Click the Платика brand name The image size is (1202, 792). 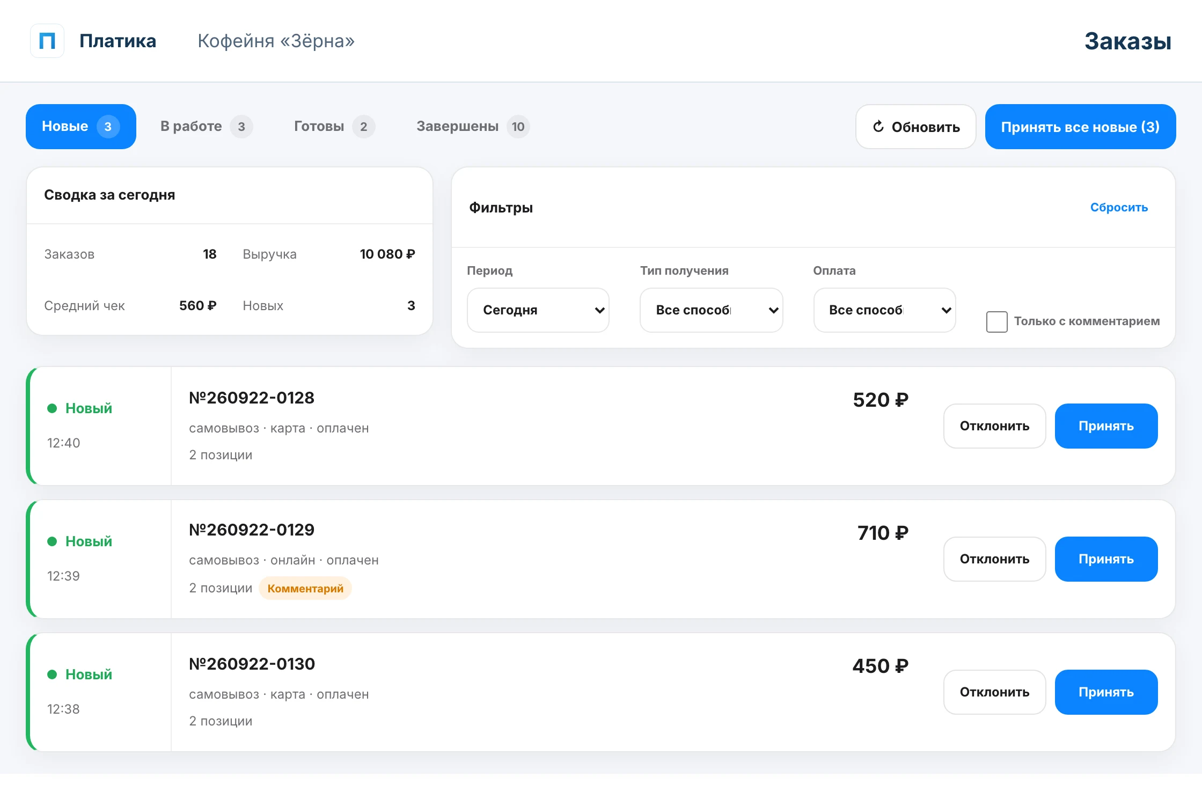[x=118, y=41]
